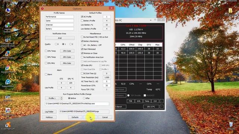Click the Alarm GPU °C value 105

coord(71,83)
